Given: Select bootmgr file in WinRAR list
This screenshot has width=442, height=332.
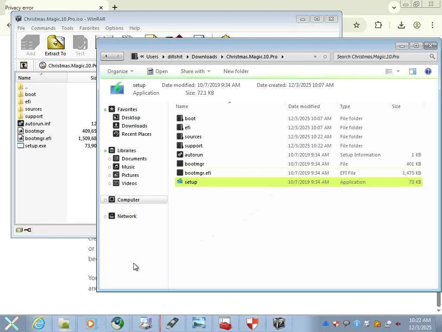Looking at the screenshot, I should pos(35,131).
